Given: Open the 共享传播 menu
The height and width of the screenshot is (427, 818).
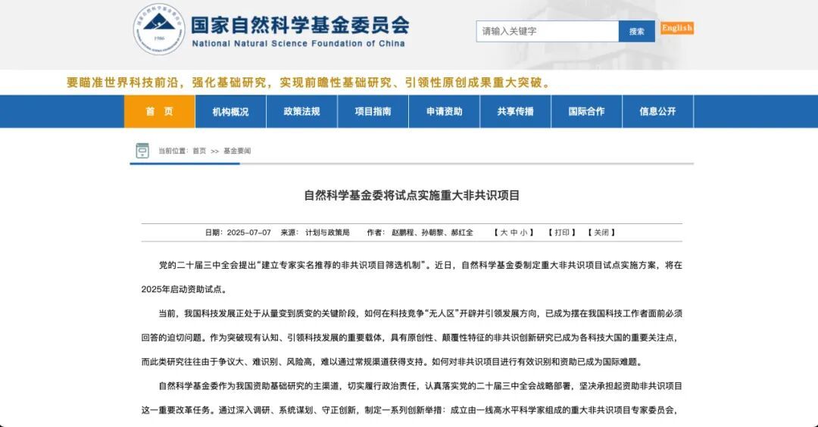Looking at the screenshot, I should point(516,111).
